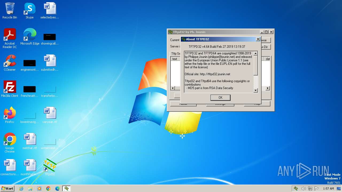Image resolution: width=342 pixels, height=192 pixels.
Task: Launch Acrobat Reader DC shortcut
Action: click(10, 38)
